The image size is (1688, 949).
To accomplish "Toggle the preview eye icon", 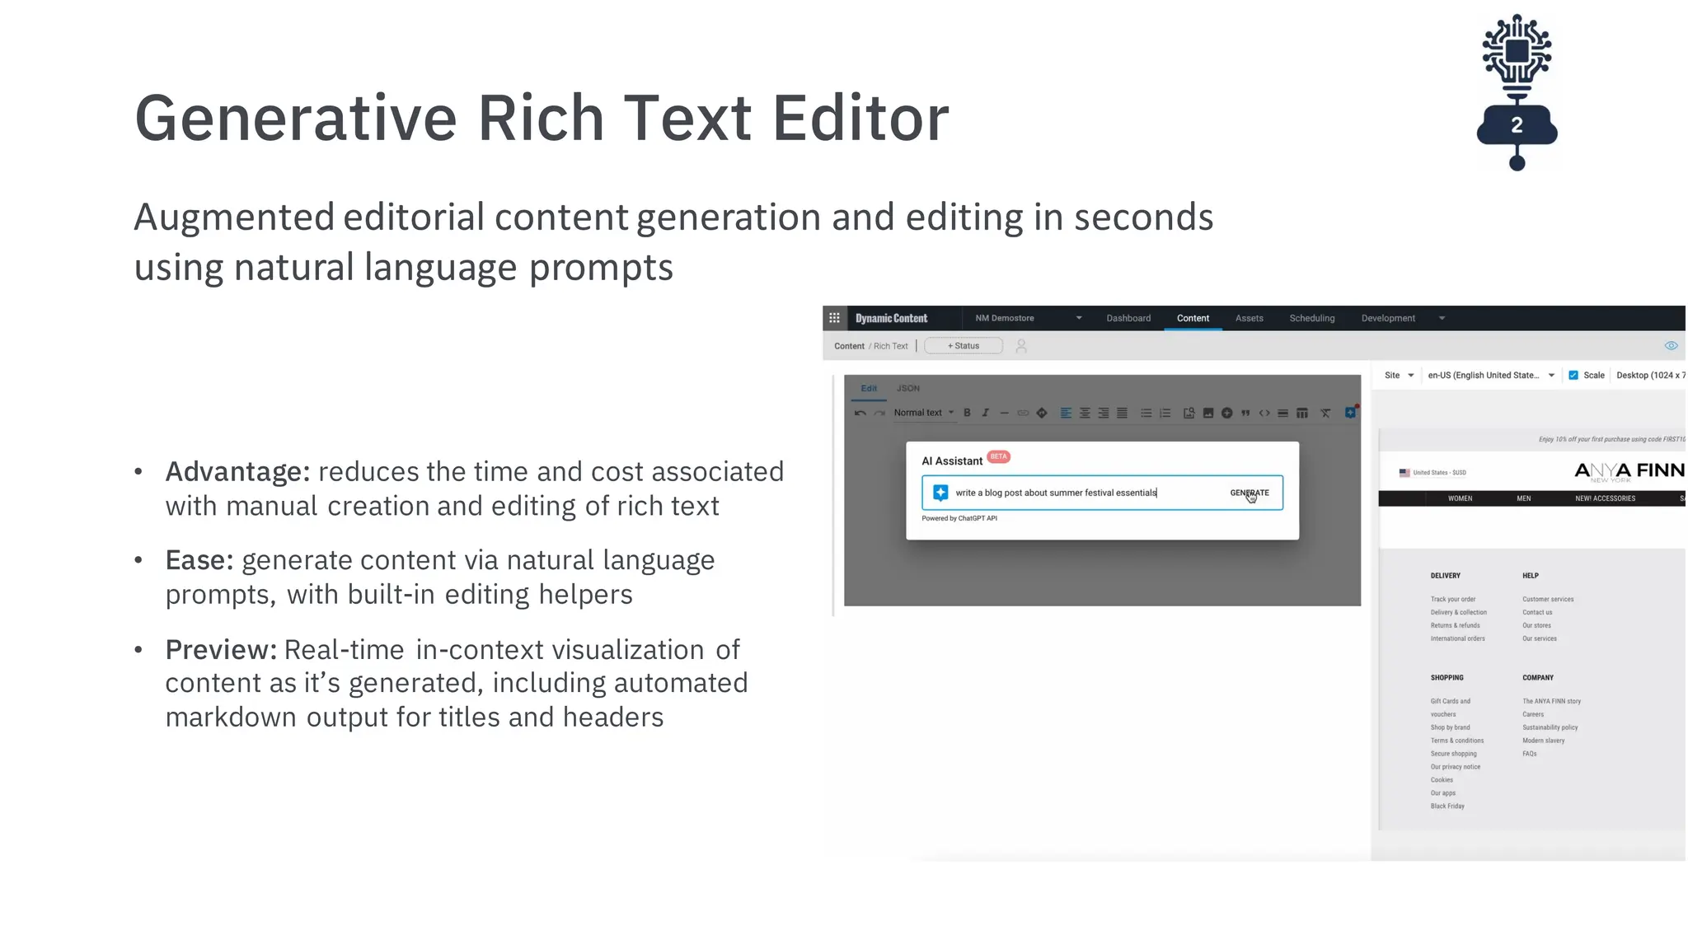I will click(1671, 346).
